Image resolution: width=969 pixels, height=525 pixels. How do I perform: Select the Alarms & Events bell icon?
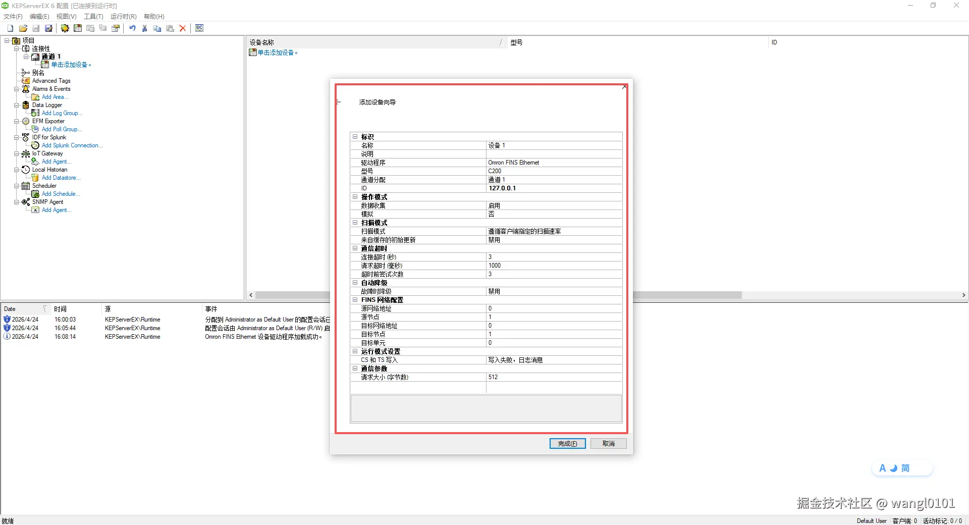(x=26, y=89)
